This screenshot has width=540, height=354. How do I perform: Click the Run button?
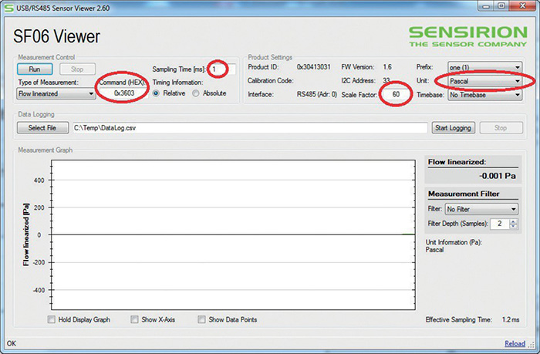pos(35,69)
